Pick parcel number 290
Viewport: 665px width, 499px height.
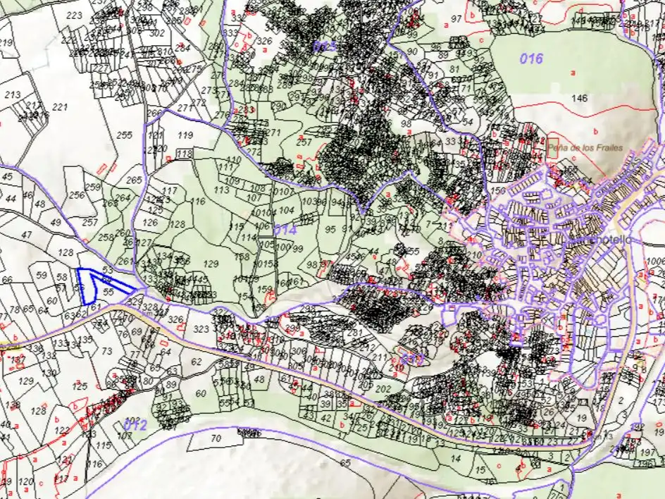(278, 106)
